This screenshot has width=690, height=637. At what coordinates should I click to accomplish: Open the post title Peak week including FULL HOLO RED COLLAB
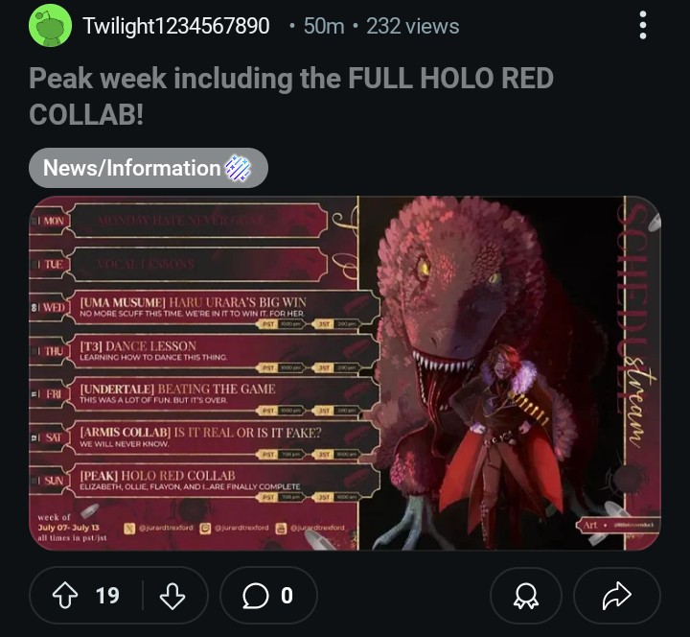pos(291,96)
